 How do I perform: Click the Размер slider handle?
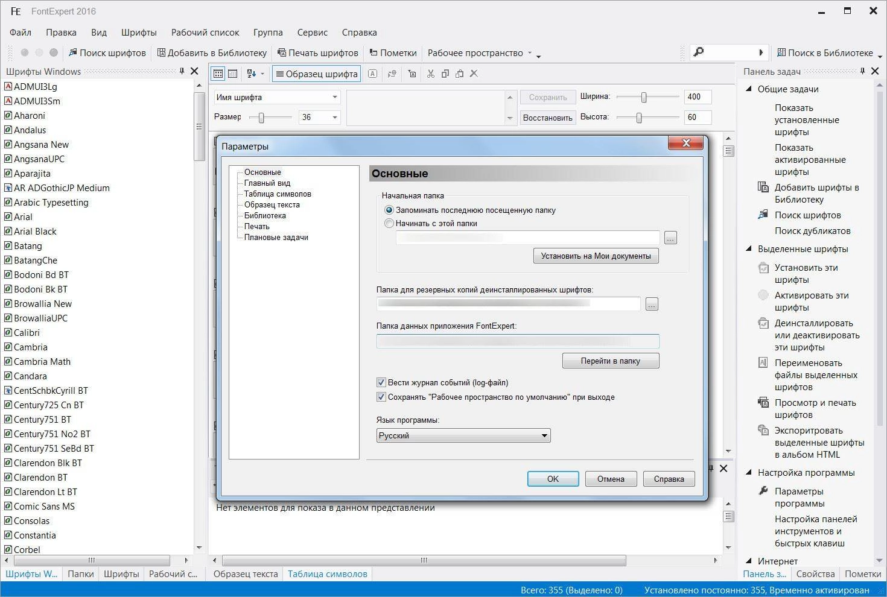(x=261, y=118)
